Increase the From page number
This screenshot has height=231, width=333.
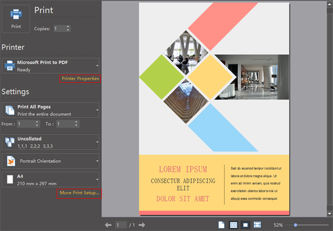point(37,122)
